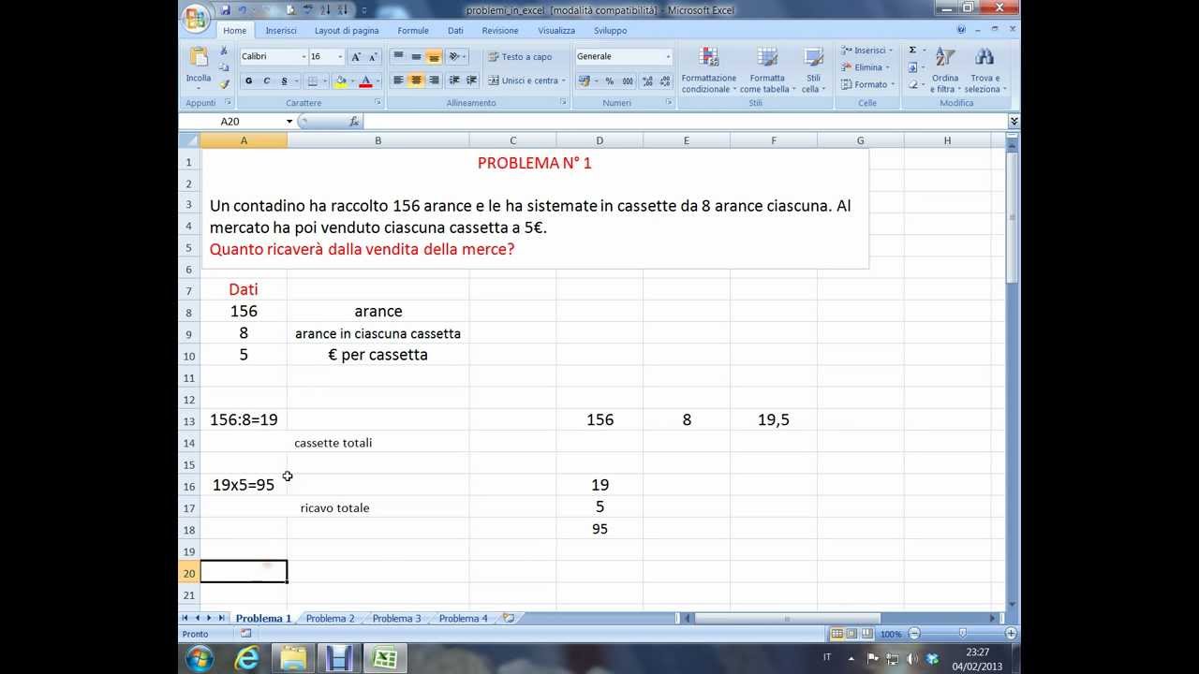Click the zoom slider in status bar
This screenshot has width=1199, height=674.
point(963,634)
